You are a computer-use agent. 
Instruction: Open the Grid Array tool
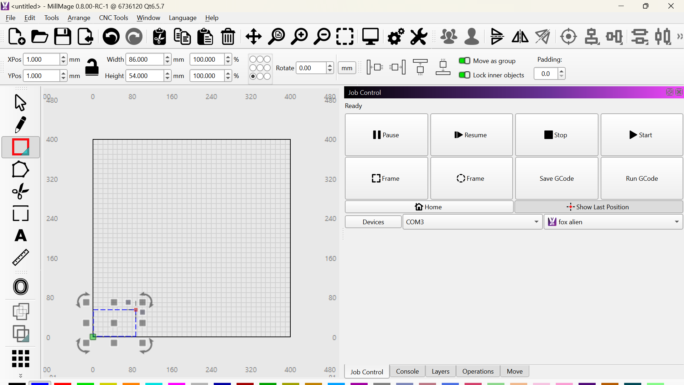pos(20,358)
